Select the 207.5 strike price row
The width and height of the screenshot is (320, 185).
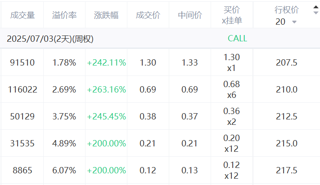click(160, 62)
